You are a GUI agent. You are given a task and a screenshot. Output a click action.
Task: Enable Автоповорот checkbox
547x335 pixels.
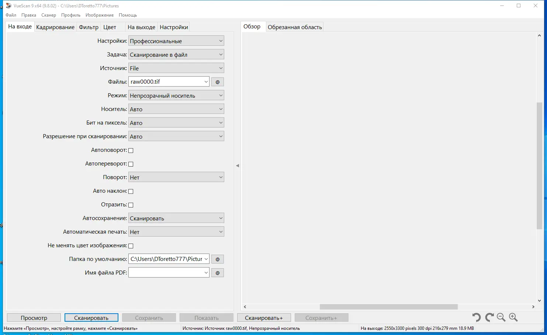pos(131,150)
